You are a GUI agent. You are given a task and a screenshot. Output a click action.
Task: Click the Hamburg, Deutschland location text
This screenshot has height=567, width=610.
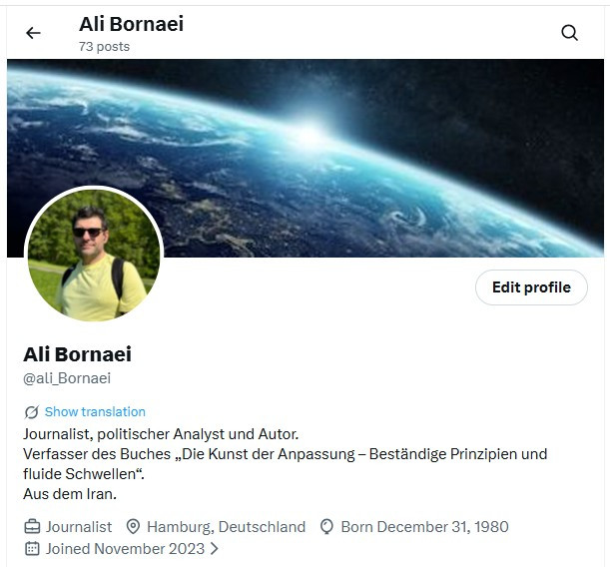(226, 527)
